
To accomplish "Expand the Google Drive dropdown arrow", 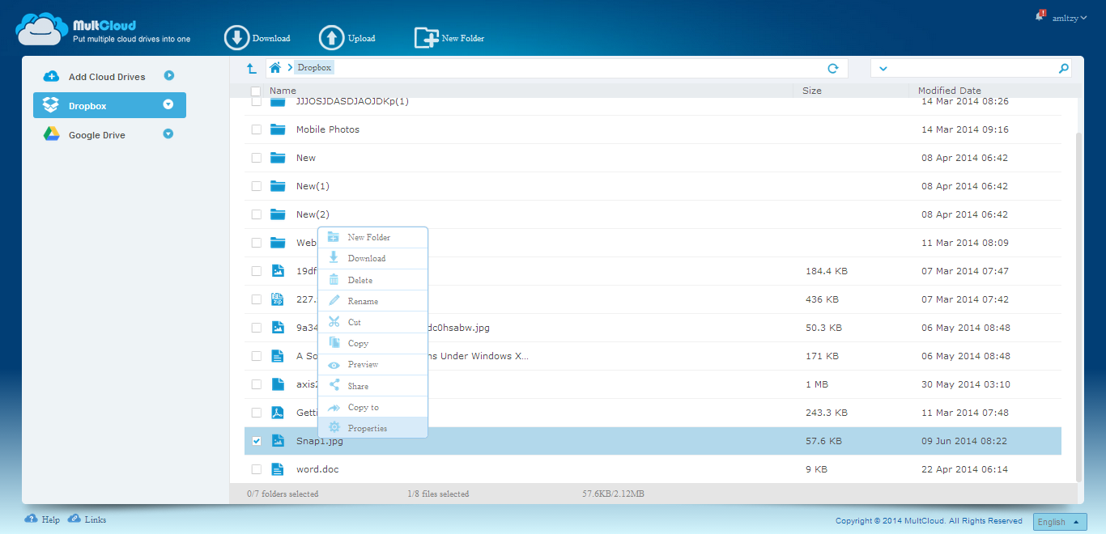I will pos(168,134).
